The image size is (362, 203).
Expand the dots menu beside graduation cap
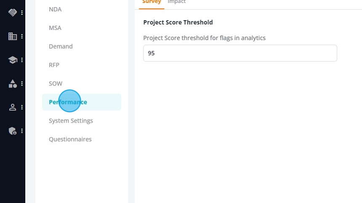point(22,60)
